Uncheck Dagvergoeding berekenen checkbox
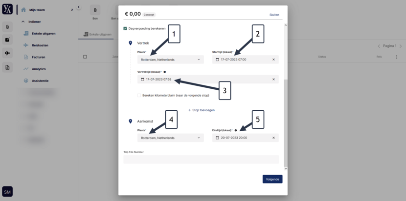 click(x=125, y=28)
